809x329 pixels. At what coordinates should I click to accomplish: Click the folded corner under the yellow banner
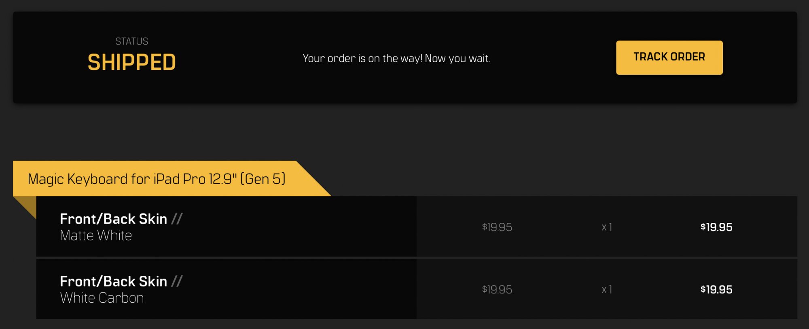tap(27, 205)
